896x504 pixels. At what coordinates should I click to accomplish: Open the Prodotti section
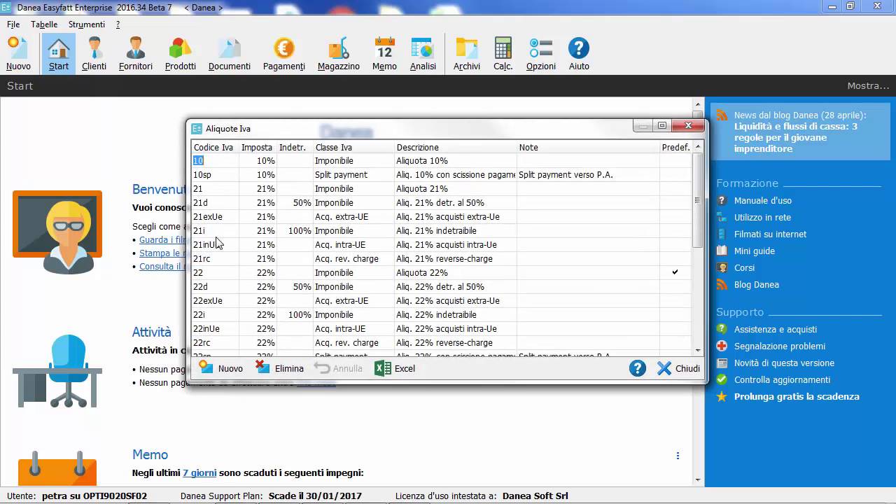pos(180,54)
